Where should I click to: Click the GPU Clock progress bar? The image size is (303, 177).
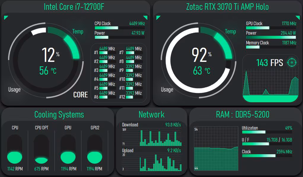point(271,28)
